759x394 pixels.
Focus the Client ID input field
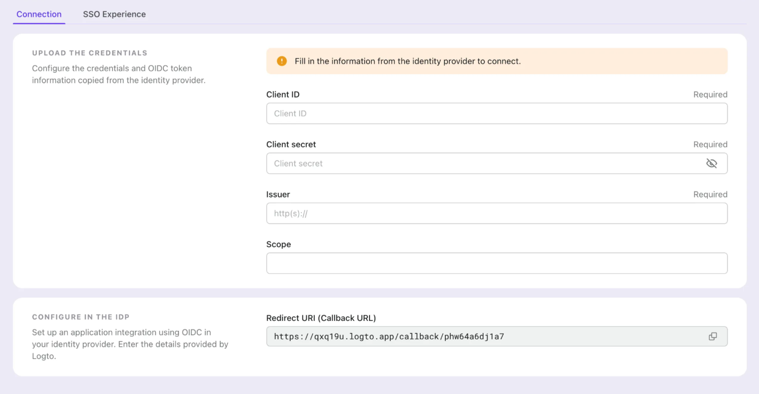496,114
